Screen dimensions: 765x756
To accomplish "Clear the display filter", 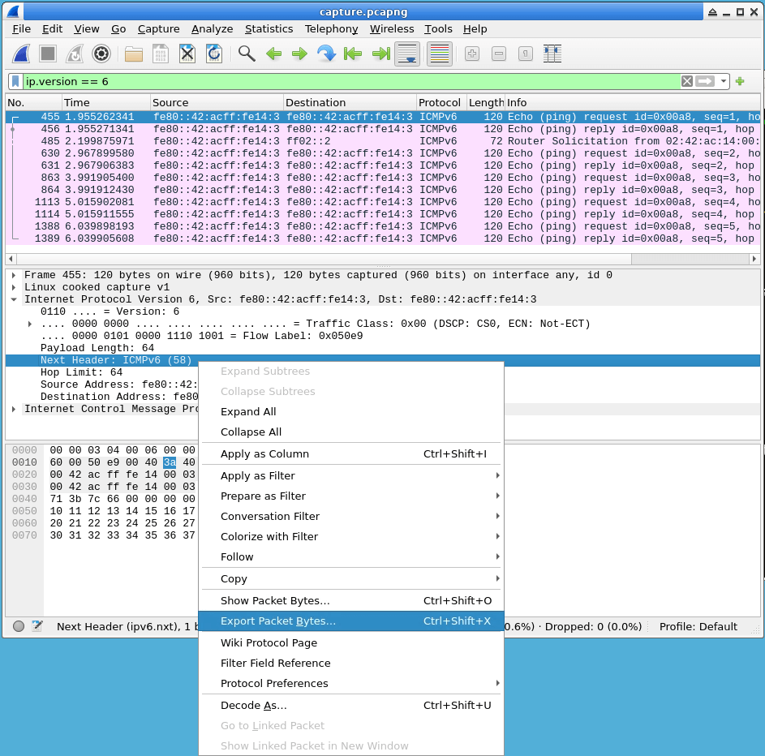I will 687,81.
